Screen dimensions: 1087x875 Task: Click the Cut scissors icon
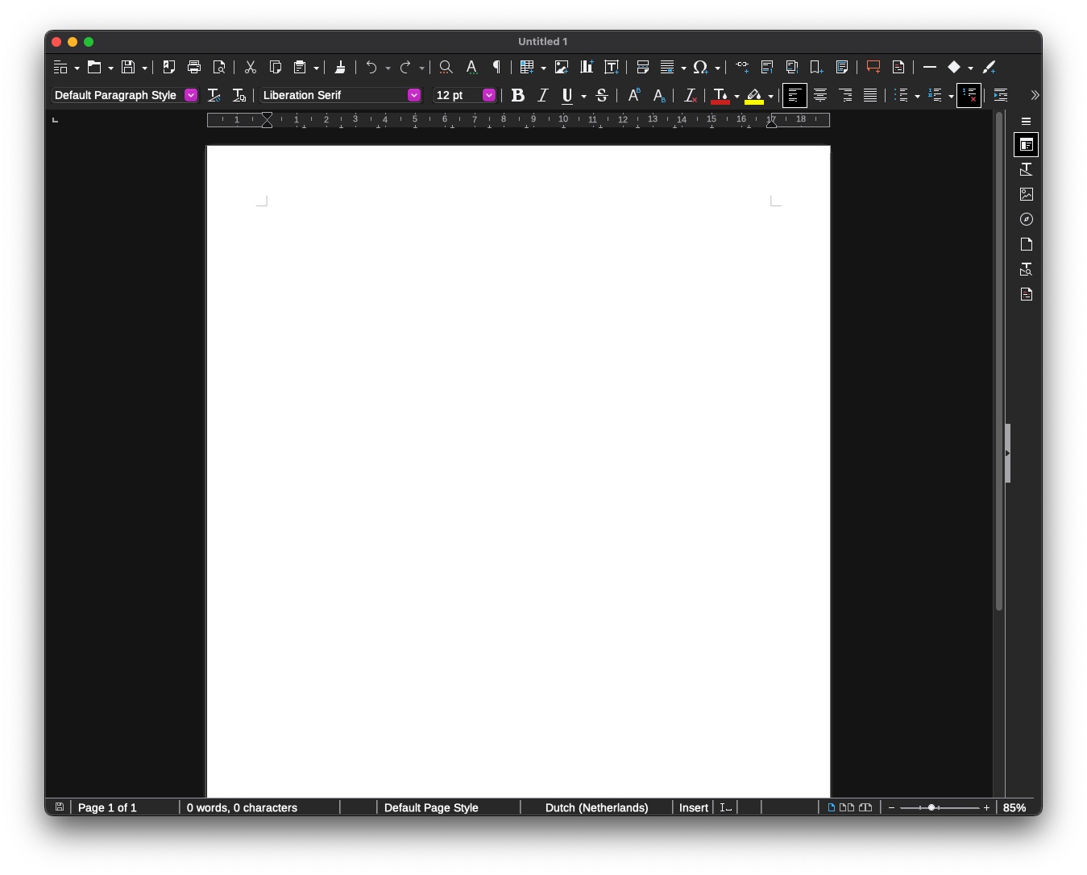click(x=250, y=67)
